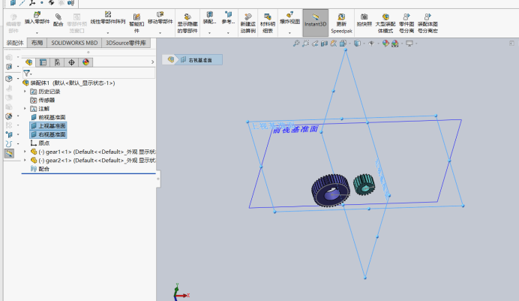Open dropdown under 爆炸视图
This screenshot has width=519, height=301.
pos(289,33)
